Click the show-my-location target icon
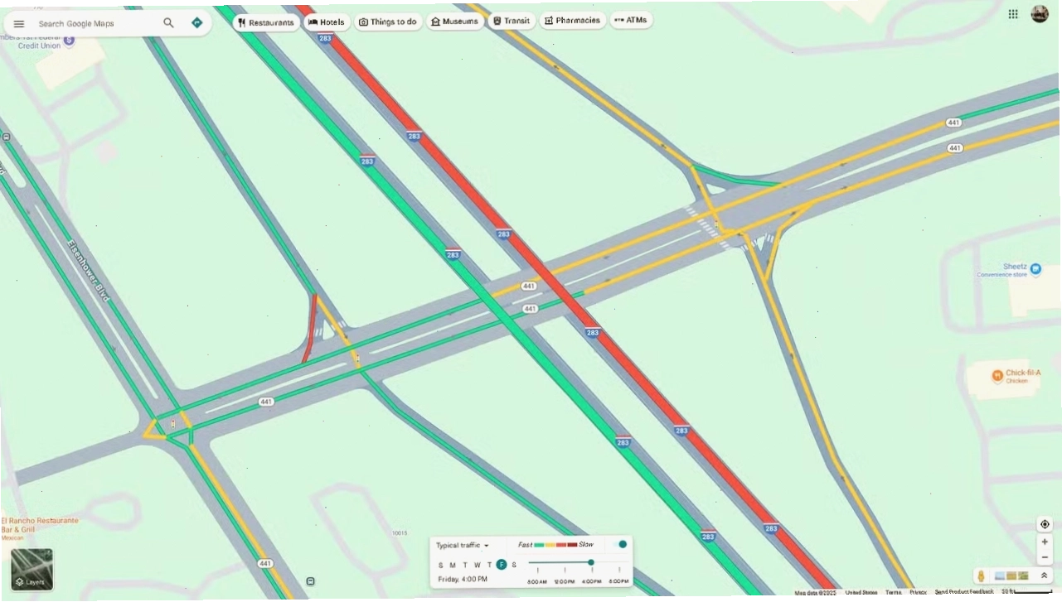Image resolution: width=1062 pixels, height=602 pixels. click(x=1045, y=524)
